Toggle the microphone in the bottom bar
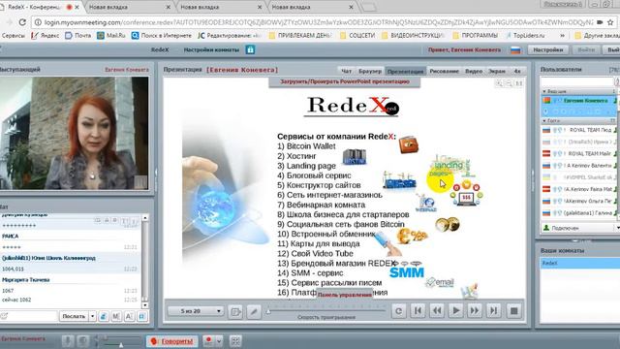This screenshot has width=620, height=349. click(x=68, y=341)
